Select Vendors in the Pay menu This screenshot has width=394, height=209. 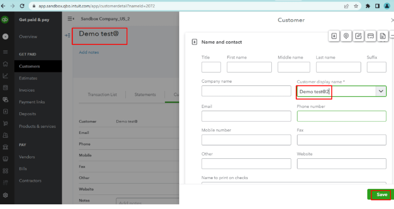27,157
